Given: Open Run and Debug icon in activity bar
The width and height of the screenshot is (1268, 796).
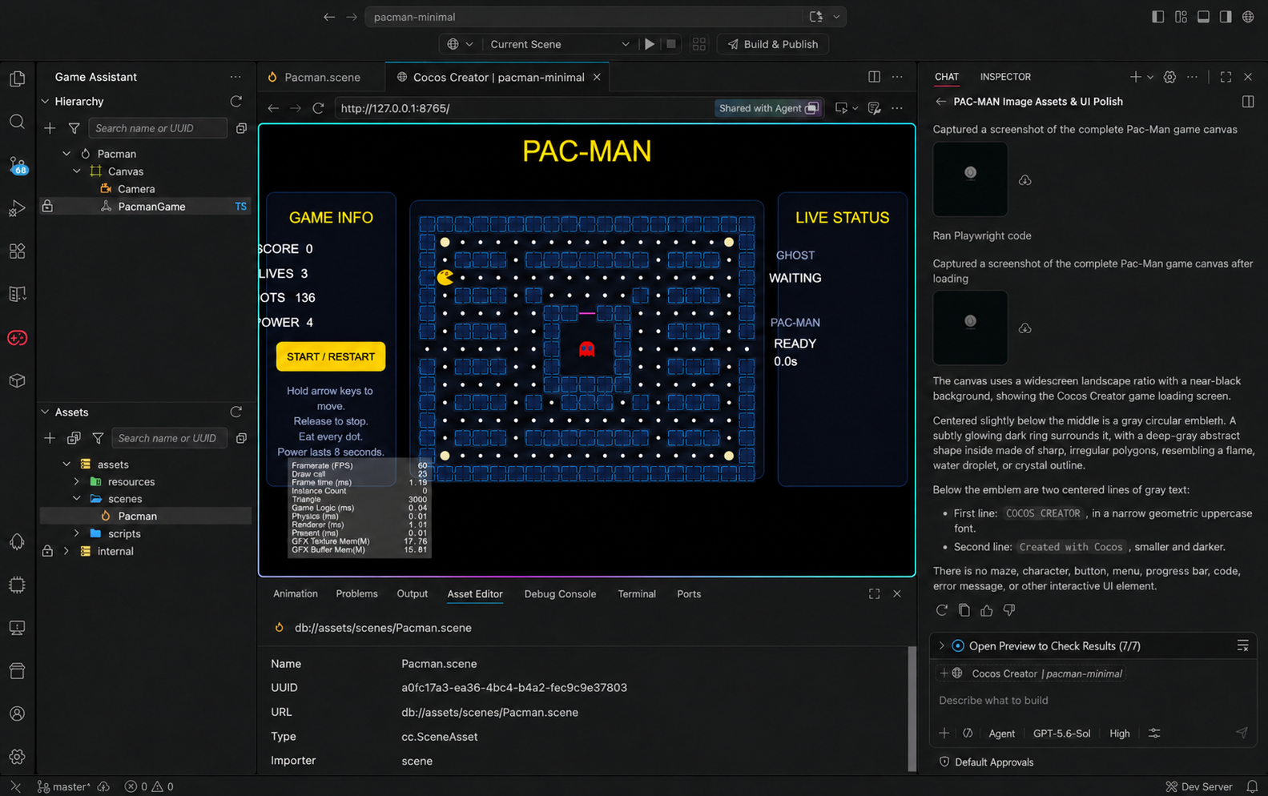Looking at the screenshot, I should 17,208.
